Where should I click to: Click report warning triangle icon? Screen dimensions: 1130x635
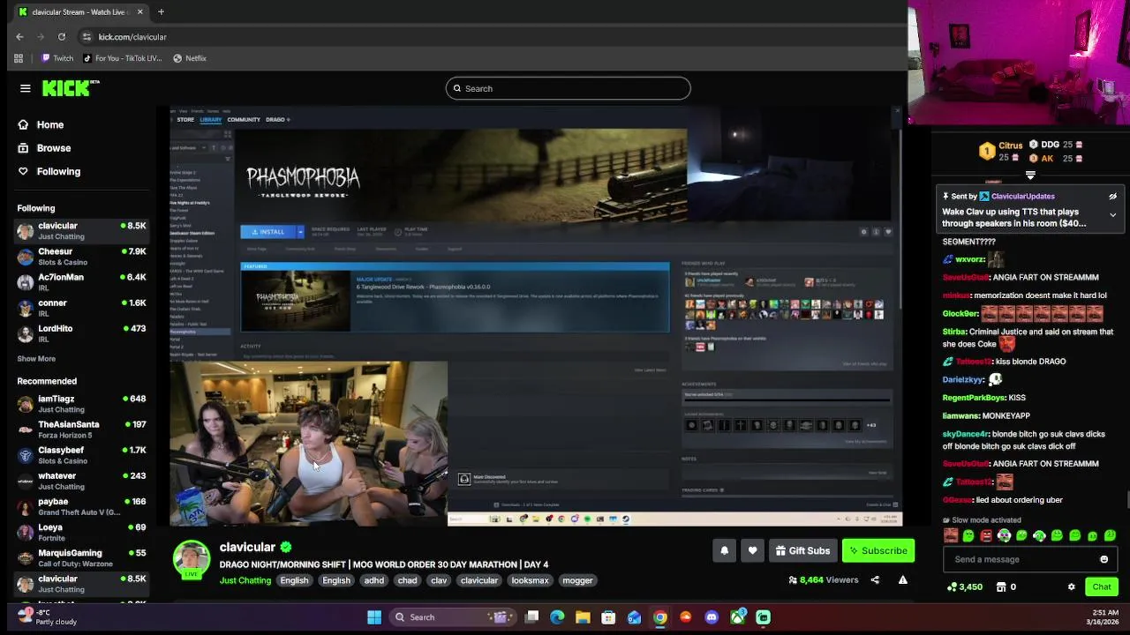pos(902,580)
